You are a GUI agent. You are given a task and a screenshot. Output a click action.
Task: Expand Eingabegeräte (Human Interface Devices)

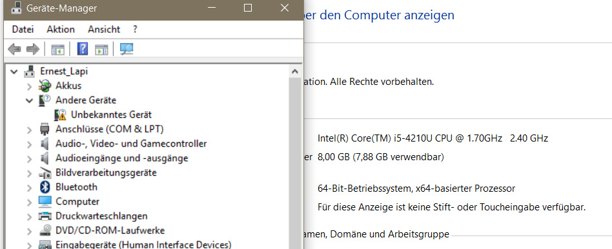29,246
